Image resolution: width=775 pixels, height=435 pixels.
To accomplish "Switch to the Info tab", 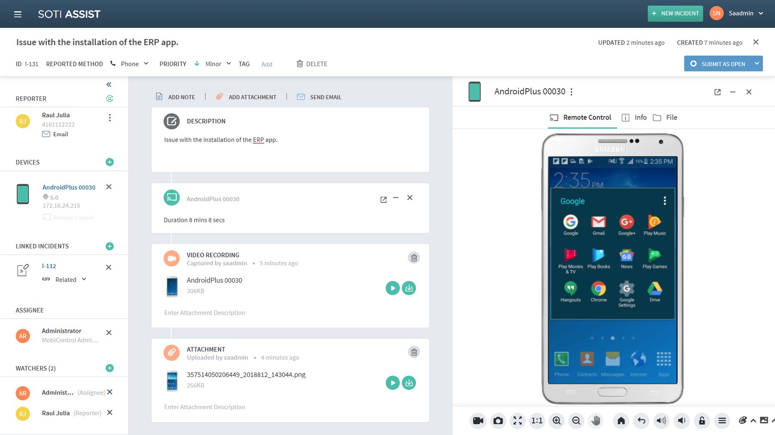I will (x=640, y=117).
